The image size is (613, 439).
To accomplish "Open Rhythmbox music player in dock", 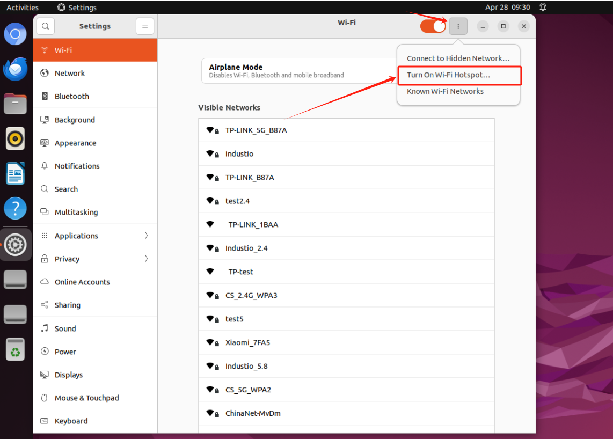I will (16, 138).
